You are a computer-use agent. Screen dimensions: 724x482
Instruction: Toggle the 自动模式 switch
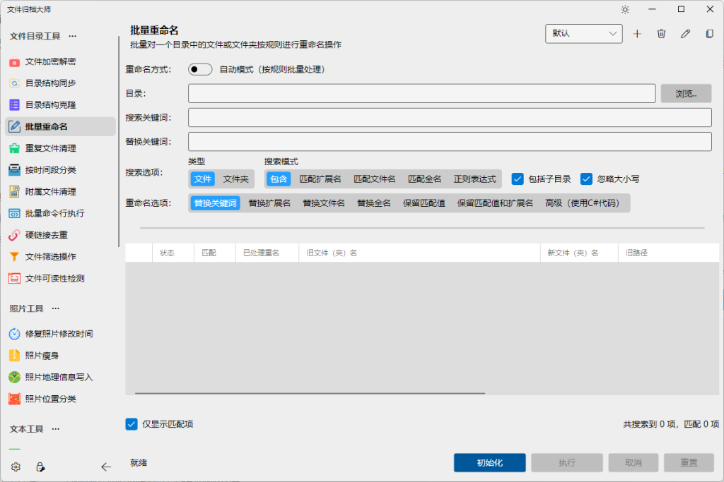tap(199, 69)
